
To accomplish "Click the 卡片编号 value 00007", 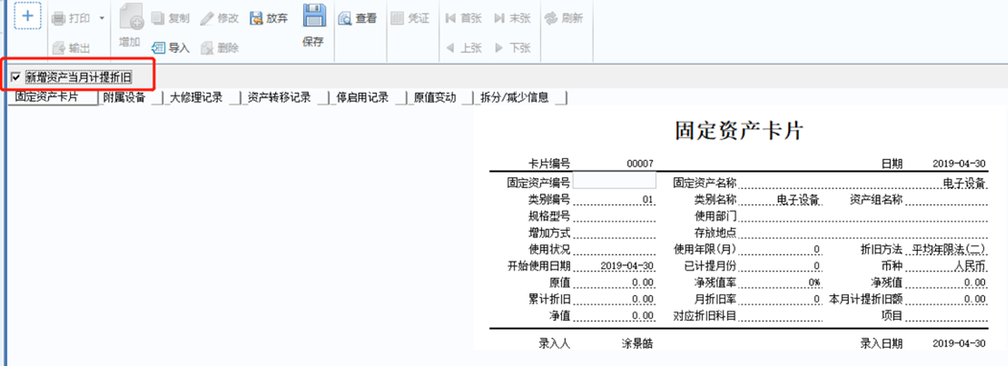I will click(x=641, y=164).
